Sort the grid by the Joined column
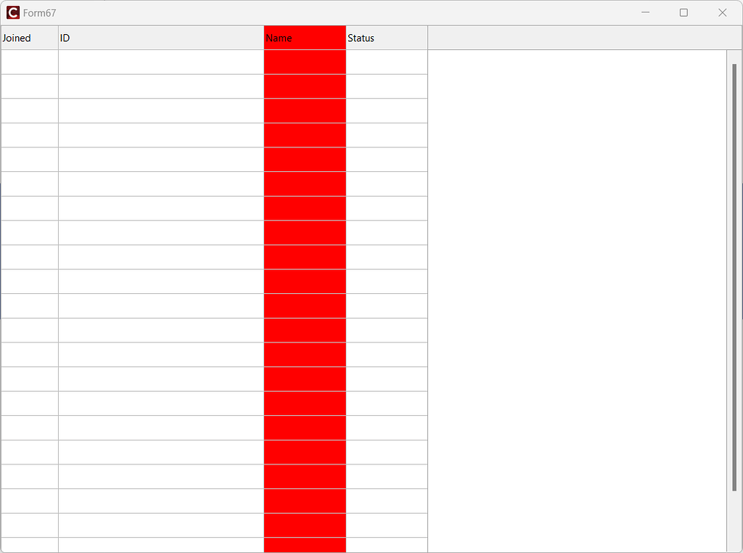The height and width of the screenshot is (553, 743). pos(28,37)
